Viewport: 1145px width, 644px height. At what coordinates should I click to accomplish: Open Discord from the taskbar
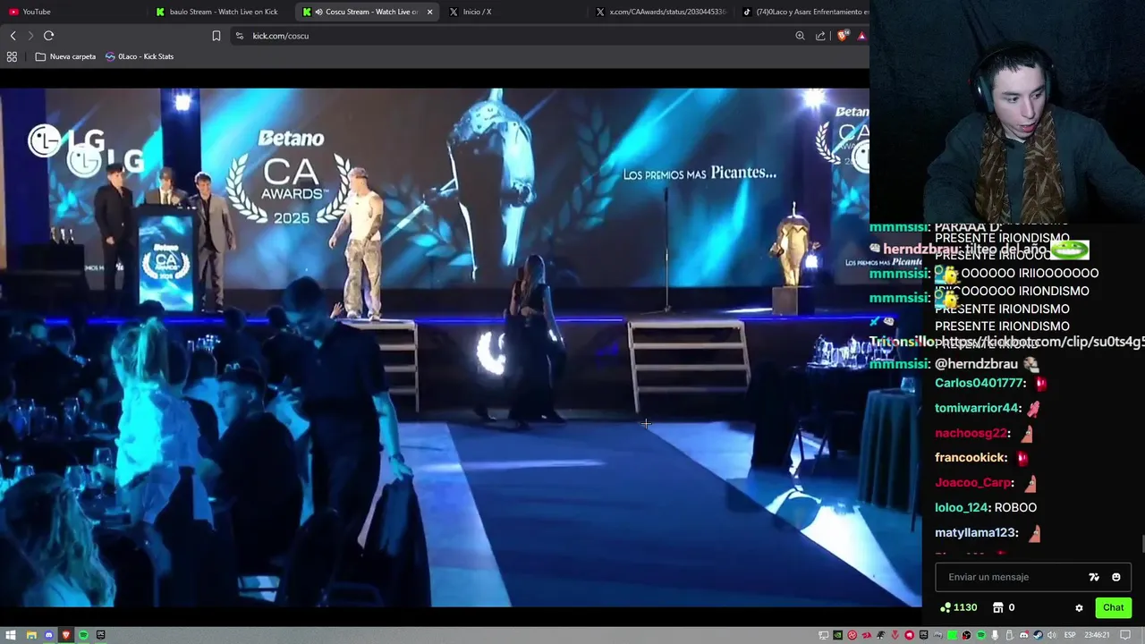pos(48,635)
